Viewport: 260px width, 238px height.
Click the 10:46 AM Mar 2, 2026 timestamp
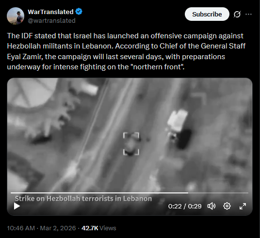pos(41,228)
